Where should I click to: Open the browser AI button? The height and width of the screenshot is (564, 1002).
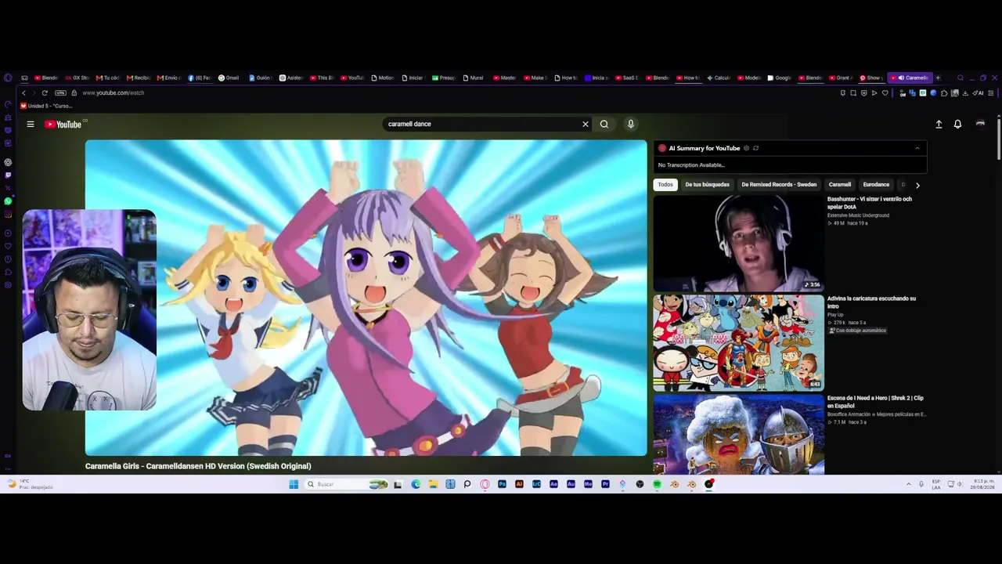979,93
